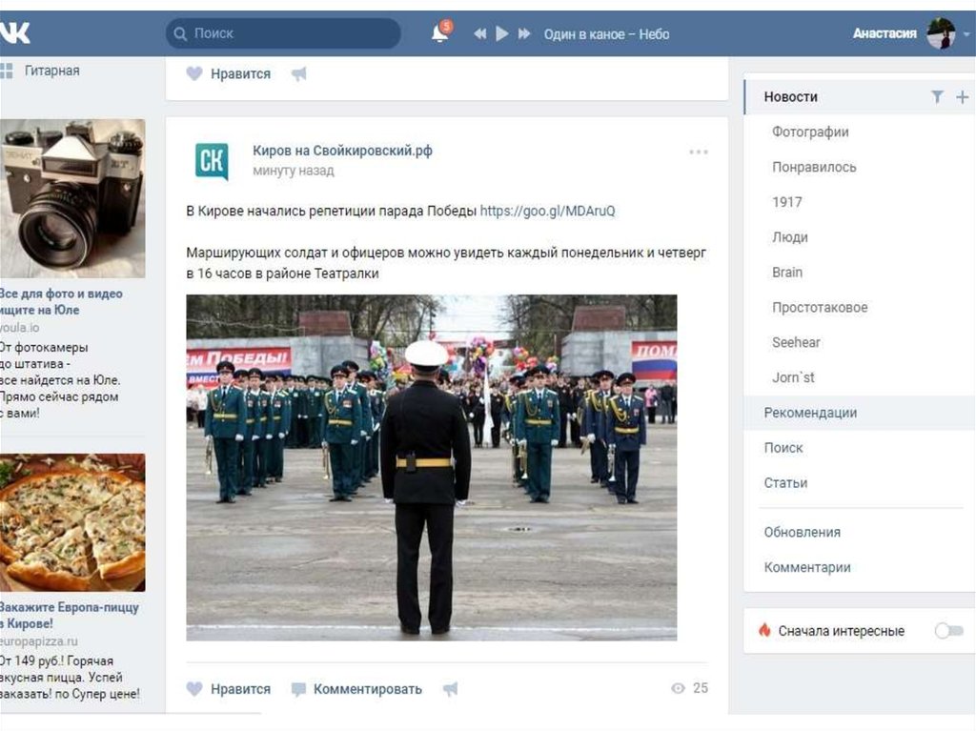This screenshot has width=976, height=731.
Task: Open europapizza.ru ad link
Action: (x=38, y=641)
